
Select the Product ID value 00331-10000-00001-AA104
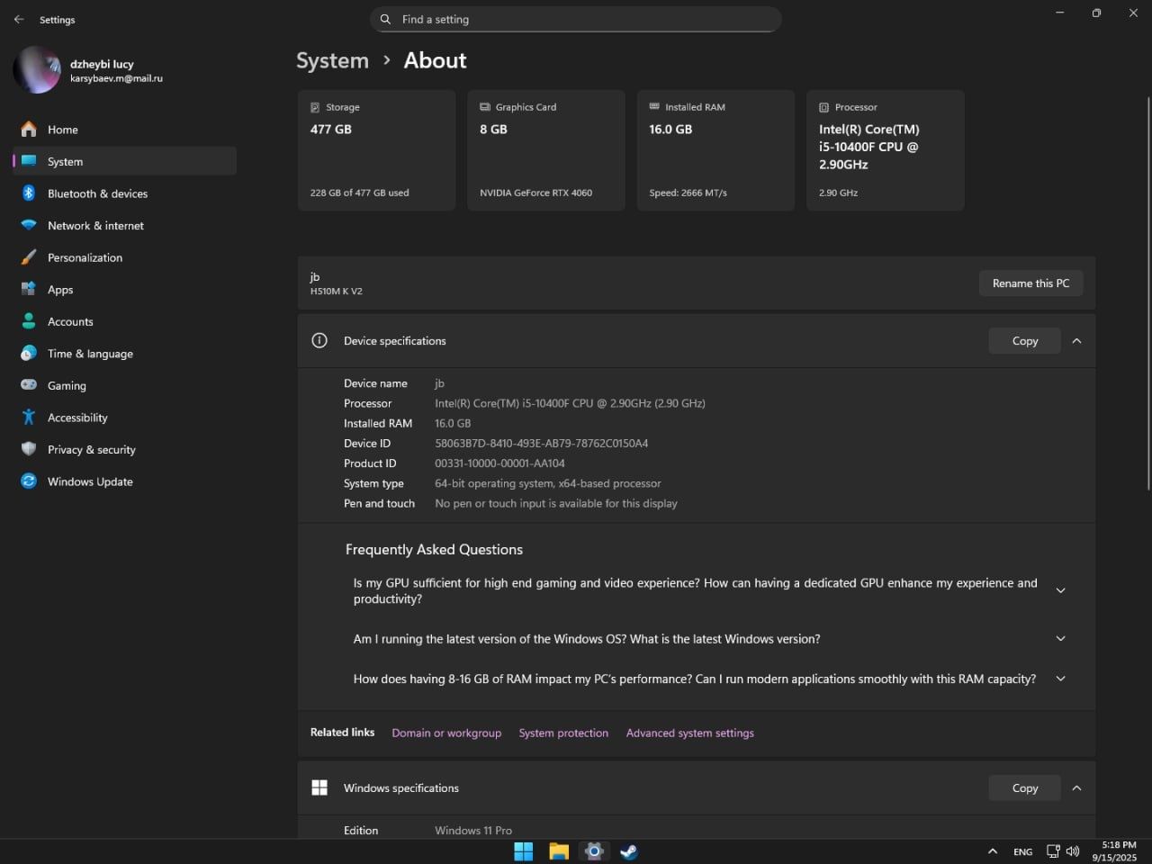tap(500, 463)
